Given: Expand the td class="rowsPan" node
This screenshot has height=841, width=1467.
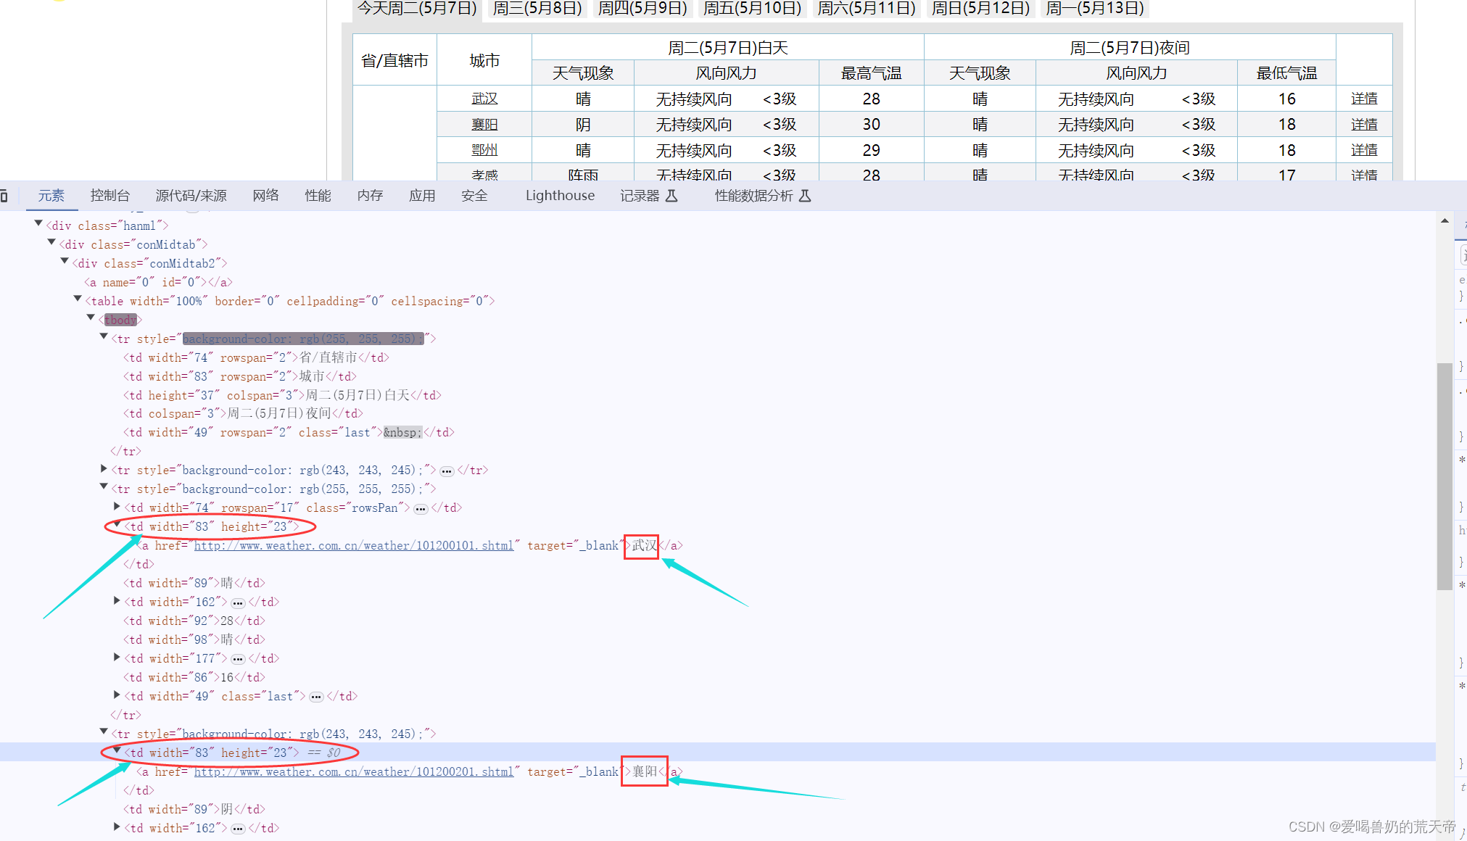Looking at the screenshot, I should [x=117, y=507].
